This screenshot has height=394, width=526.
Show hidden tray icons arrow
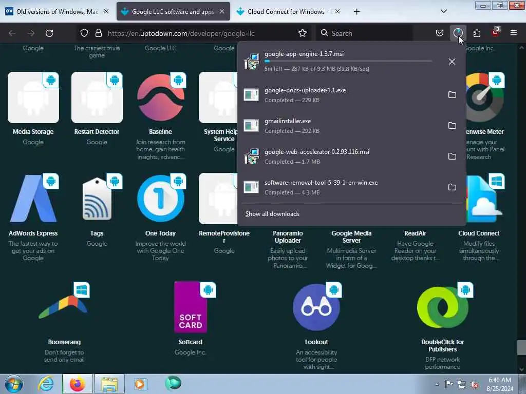tap(437, 384)
